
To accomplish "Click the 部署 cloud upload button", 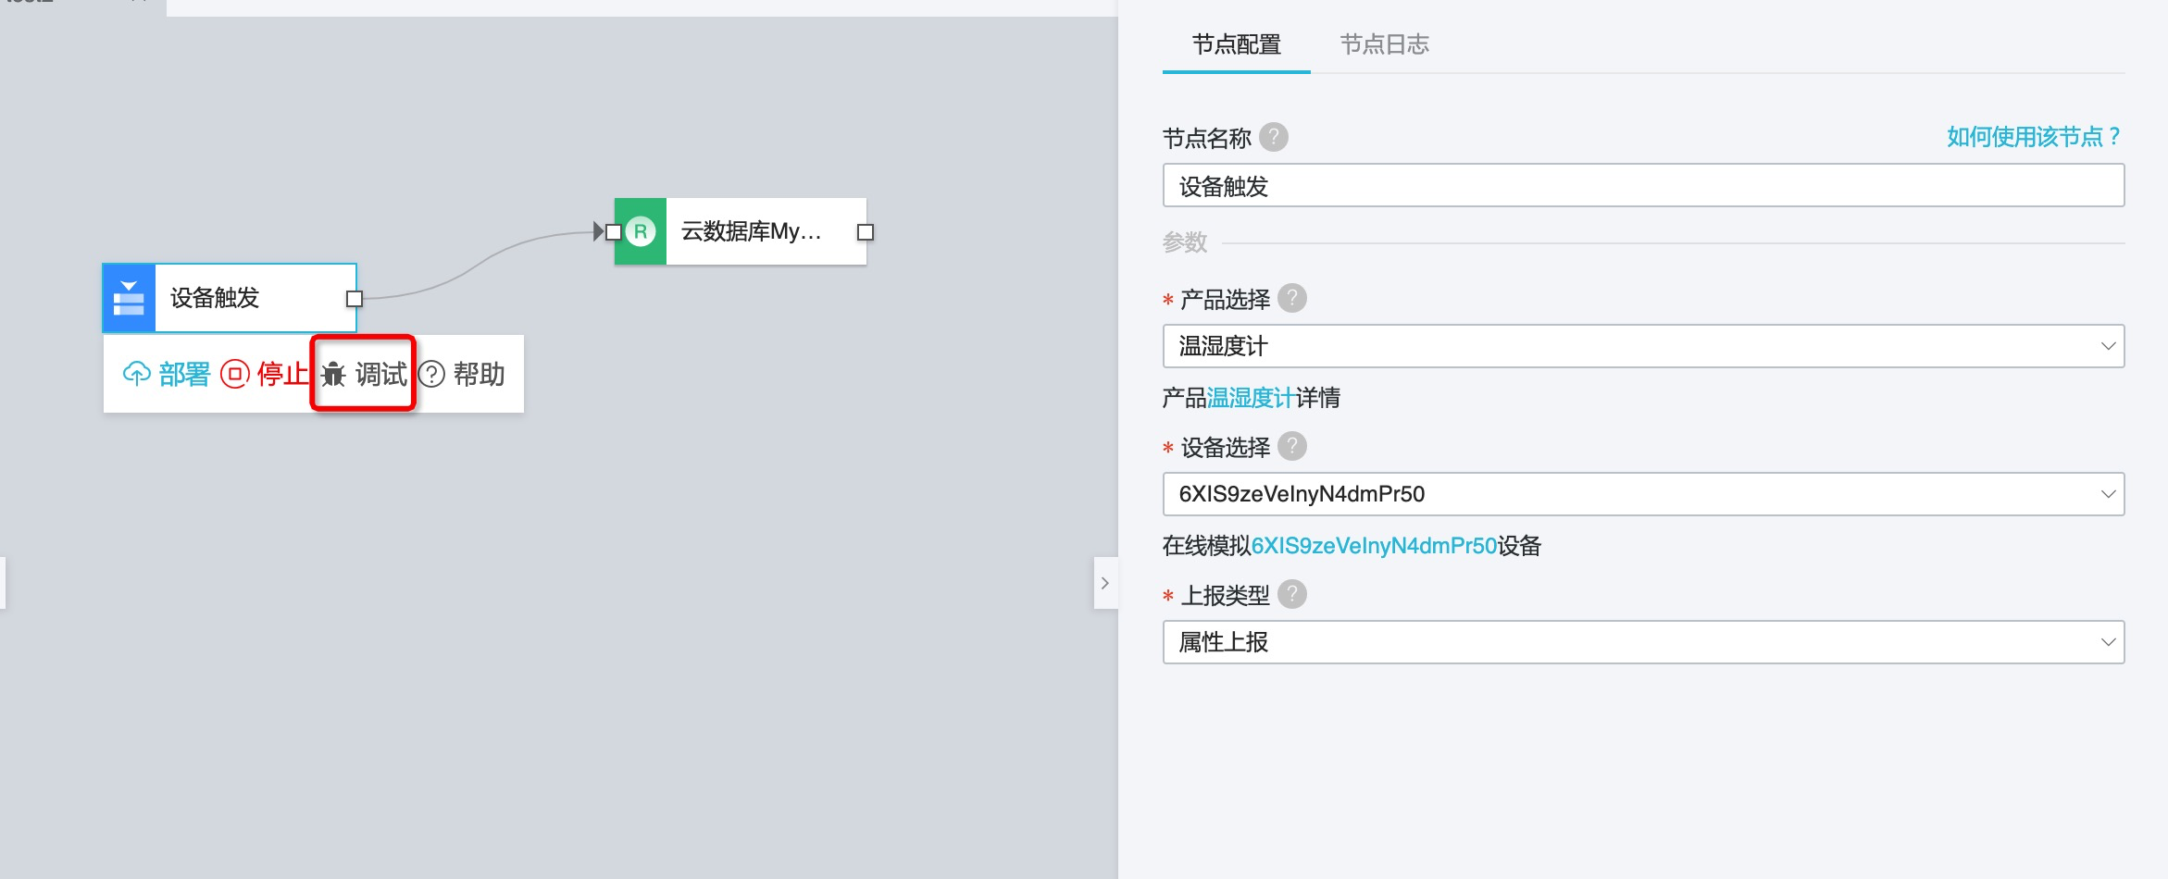I will 167,374.
